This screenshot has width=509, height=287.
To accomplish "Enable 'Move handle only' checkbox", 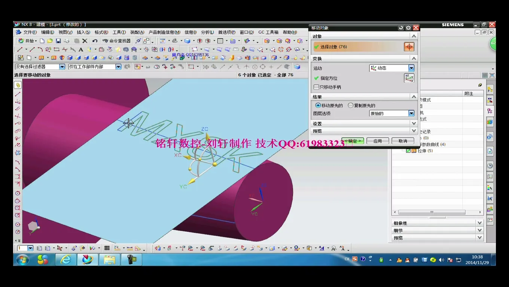I will [317, 87].
